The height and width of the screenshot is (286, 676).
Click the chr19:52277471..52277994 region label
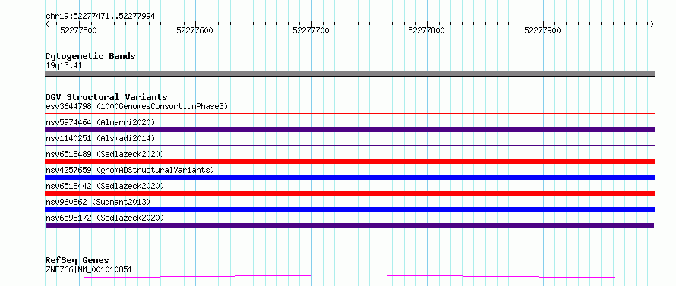(x=100, y=17)
